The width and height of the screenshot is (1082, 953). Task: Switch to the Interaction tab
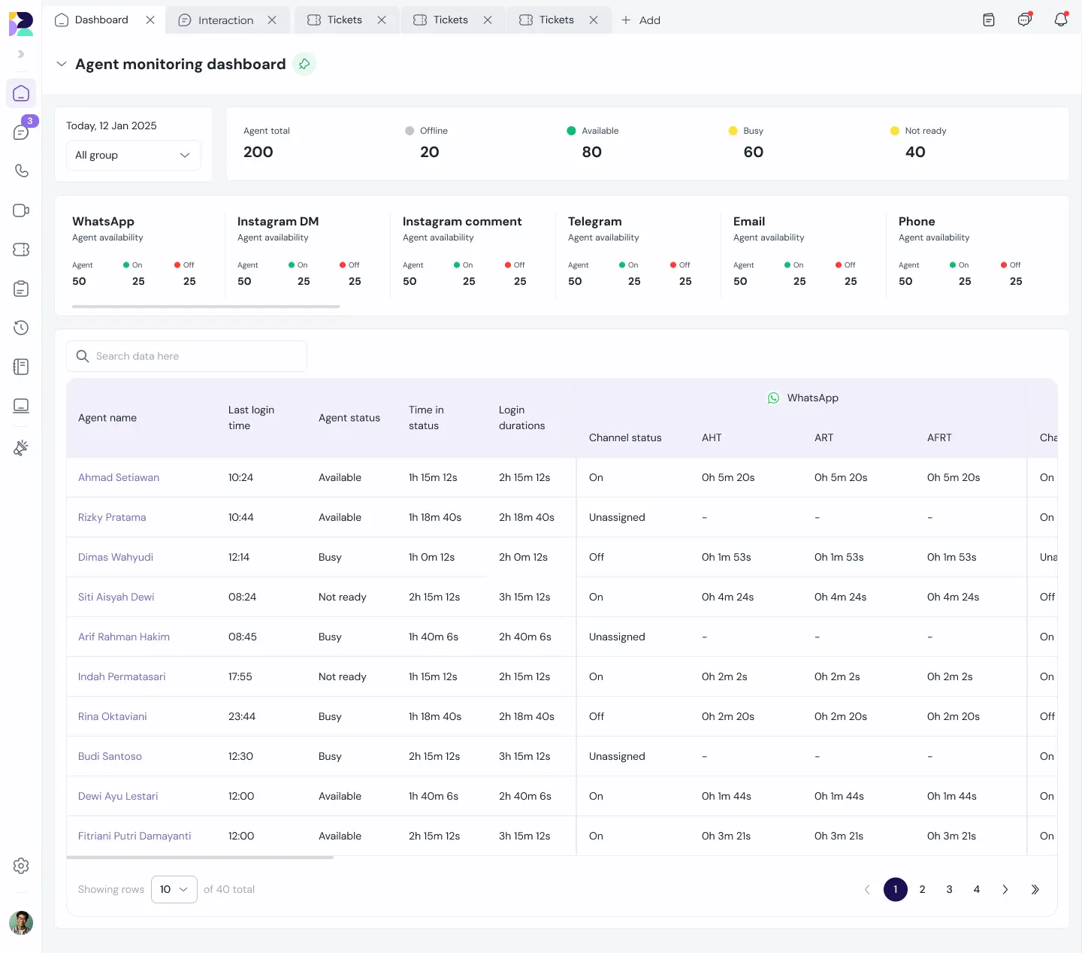pos(225,20)
